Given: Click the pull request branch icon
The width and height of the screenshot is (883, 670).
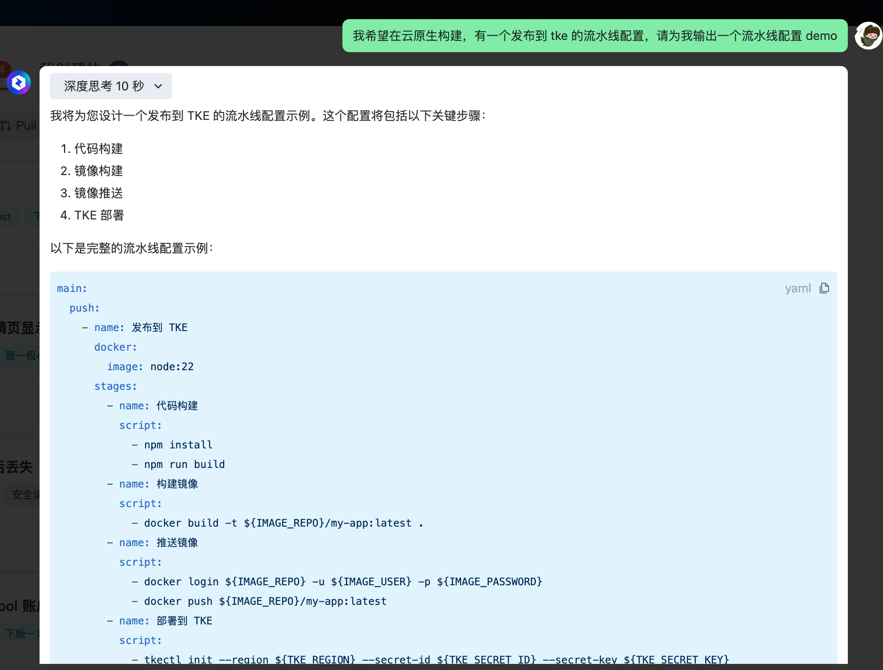Looking at the screenshot, I should pyautogui.click(x=6, y=126).
